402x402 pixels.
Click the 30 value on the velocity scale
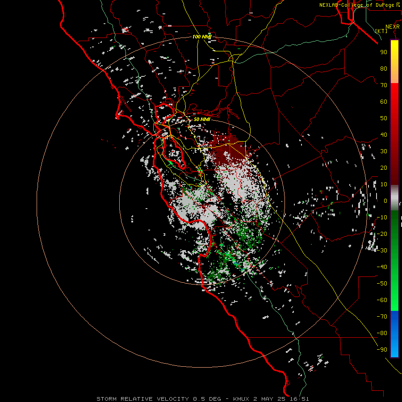[x=384, y=151]
